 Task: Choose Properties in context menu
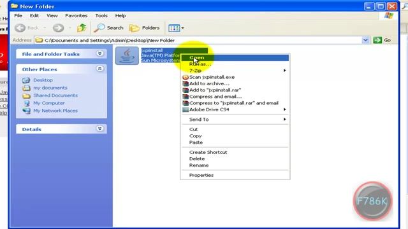tap(235, 176)
